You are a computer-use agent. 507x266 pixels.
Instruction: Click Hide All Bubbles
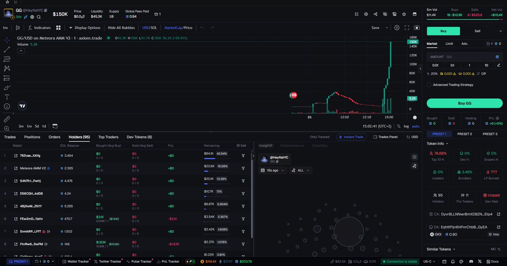point(121,28)
